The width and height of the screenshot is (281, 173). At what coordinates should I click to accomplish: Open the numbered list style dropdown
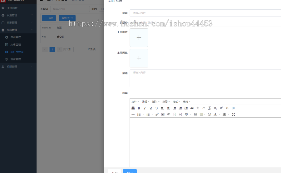(152, 115)
